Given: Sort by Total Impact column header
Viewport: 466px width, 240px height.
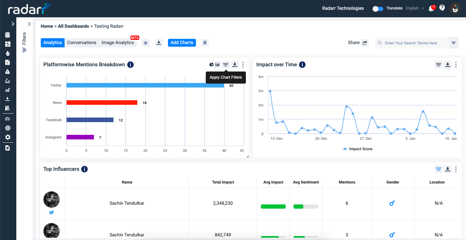Looking at the screenshot, I should tap(223, 182).
